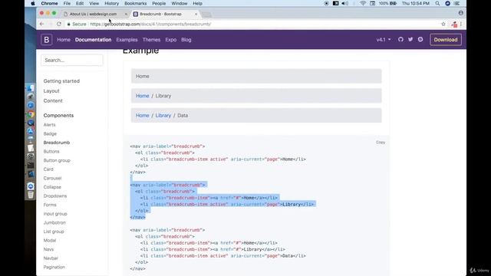Go to Home in navbar
This screenshot has width=491, height=276.
(64, 40)
